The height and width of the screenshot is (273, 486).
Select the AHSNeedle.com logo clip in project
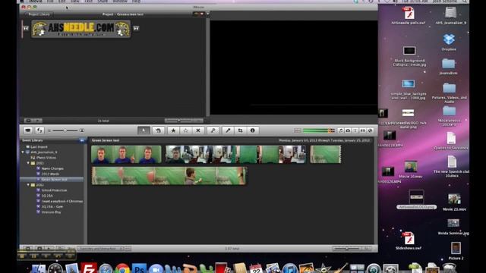tap(81, 29)
